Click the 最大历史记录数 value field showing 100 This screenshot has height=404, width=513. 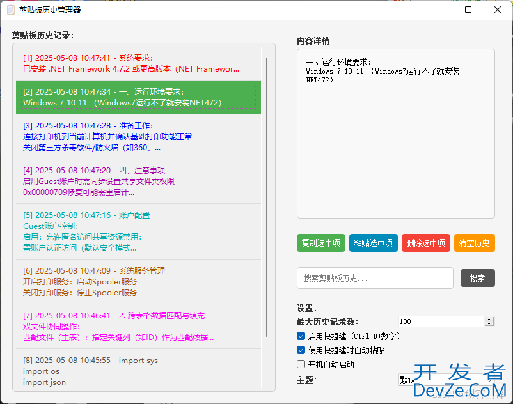pos(441,322)
